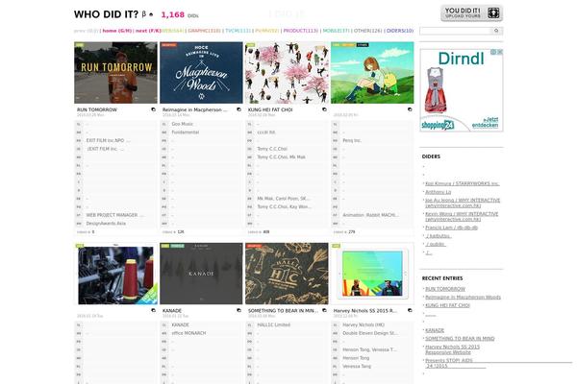Click the popup icon beside KUNG HEI FAT CHOI title
The height and width of the screenshot is (384, 577).
pos(324,109)
